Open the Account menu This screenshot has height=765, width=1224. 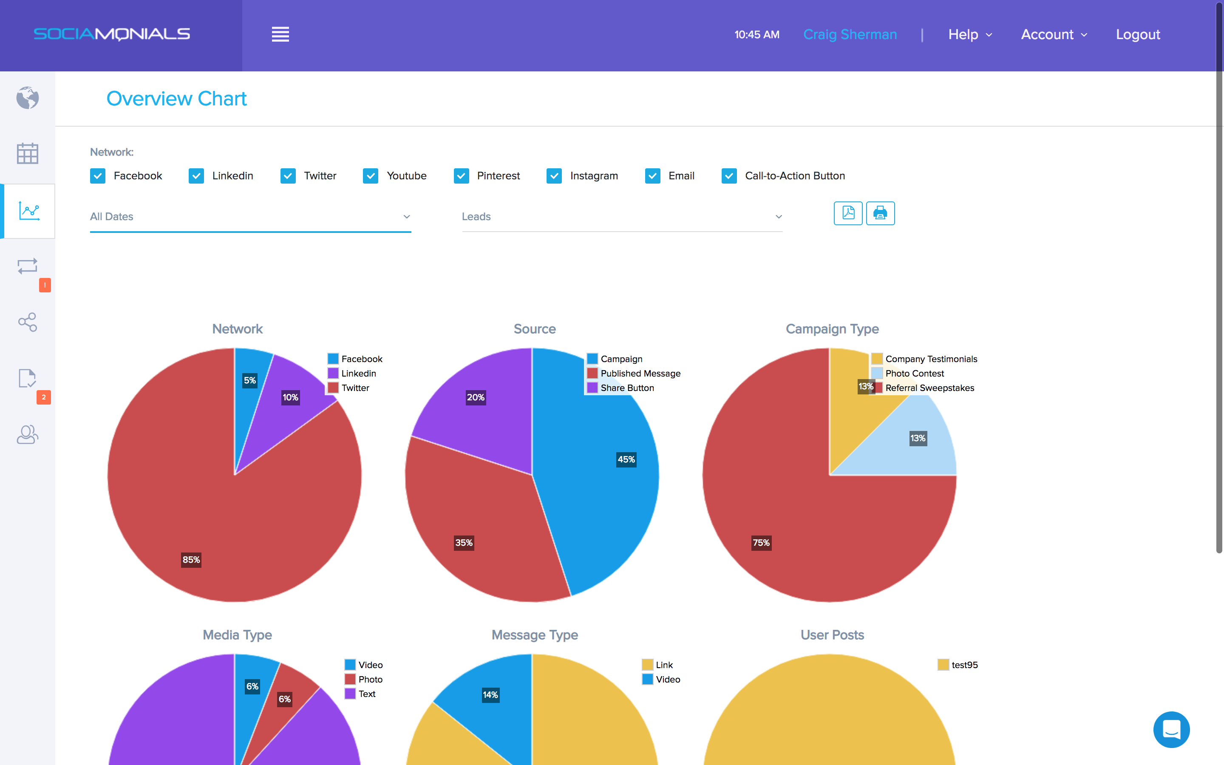click(1054, 34)
